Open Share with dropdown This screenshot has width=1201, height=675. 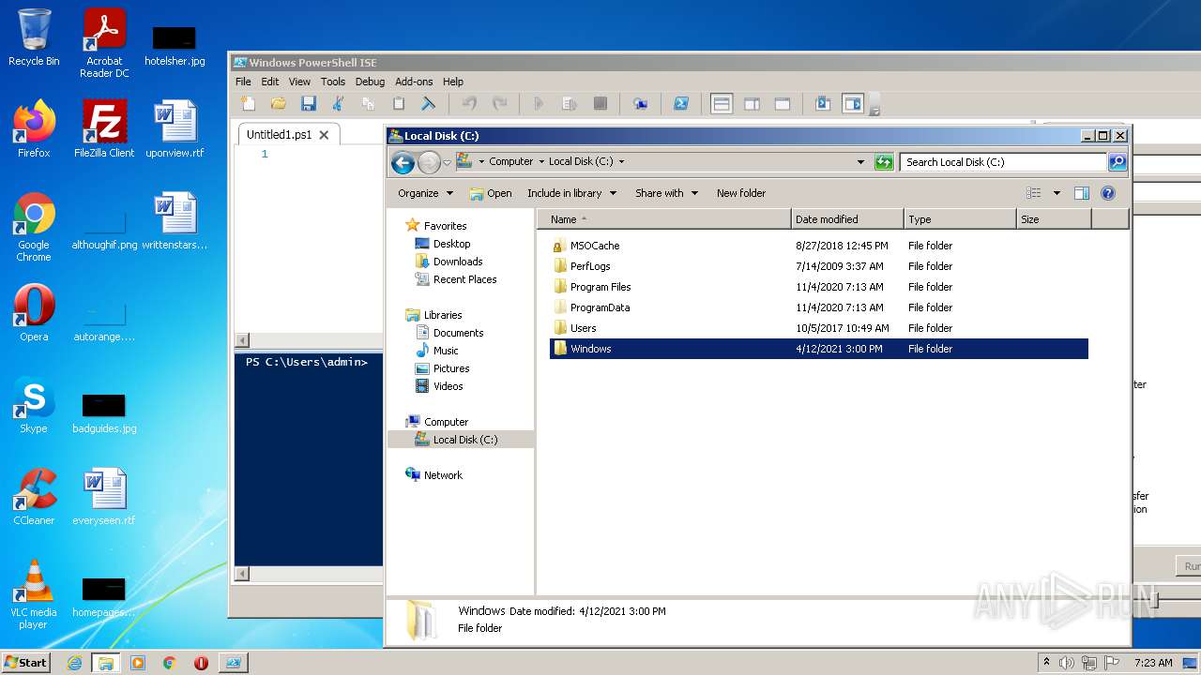tap(666, 193)
